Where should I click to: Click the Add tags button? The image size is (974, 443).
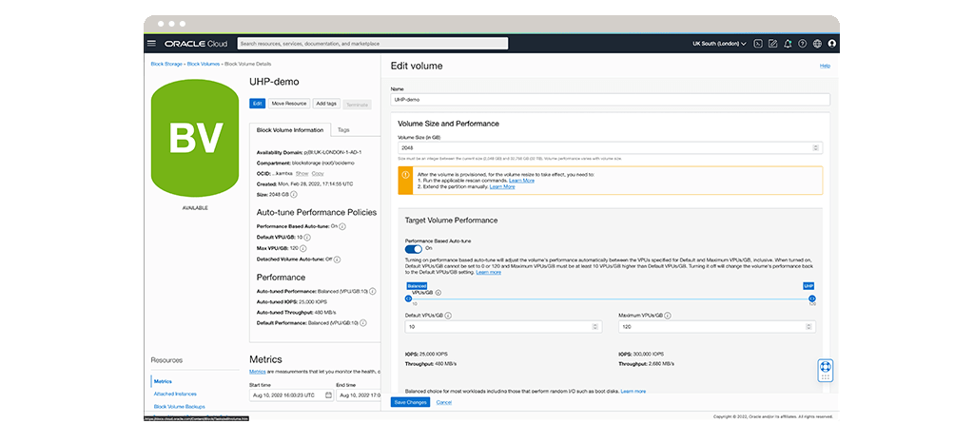click(326, 104)
